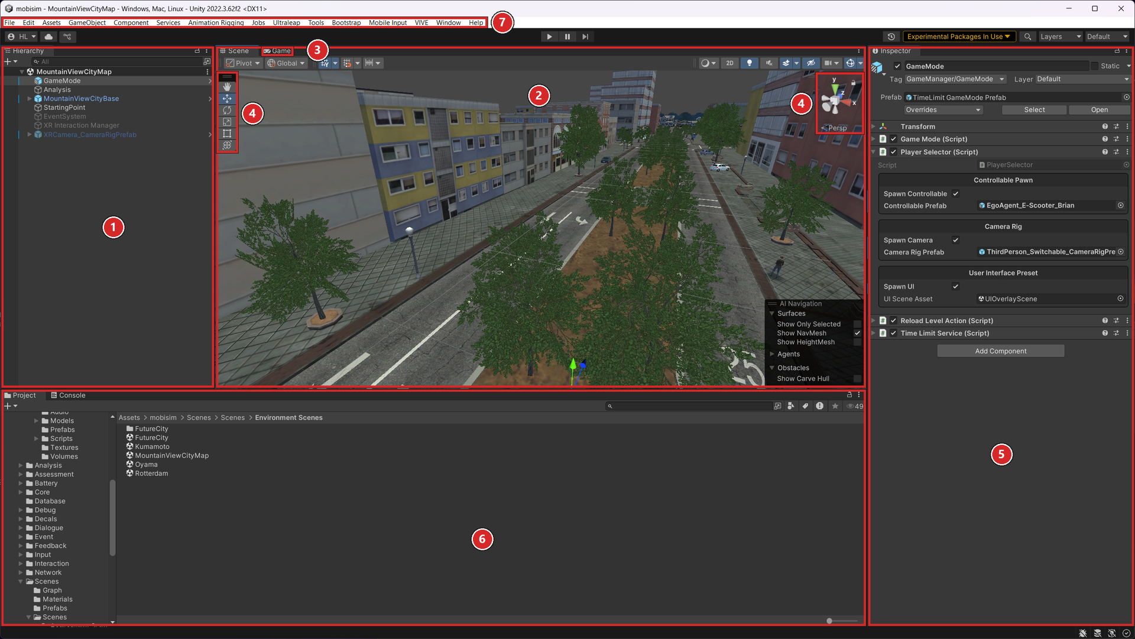Viewport: 1135px width, 639px height.
Task: Switch to the Console tab
Action: pos(68,395)
